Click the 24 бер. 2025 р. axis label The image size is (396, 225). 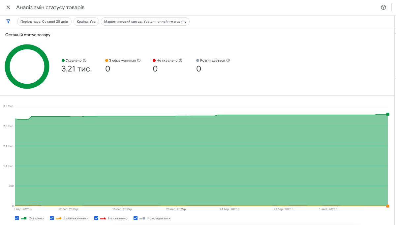230,209
